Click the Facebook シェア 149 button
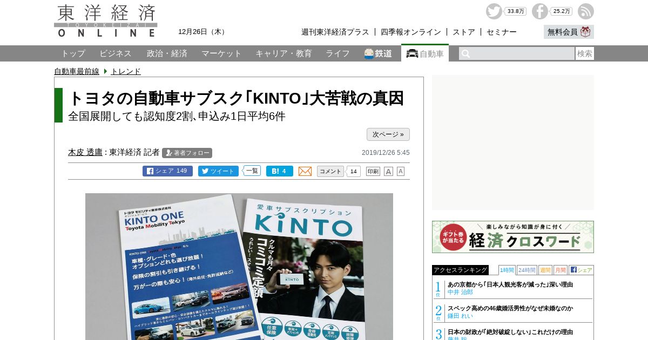 click(x=167, y=171)
